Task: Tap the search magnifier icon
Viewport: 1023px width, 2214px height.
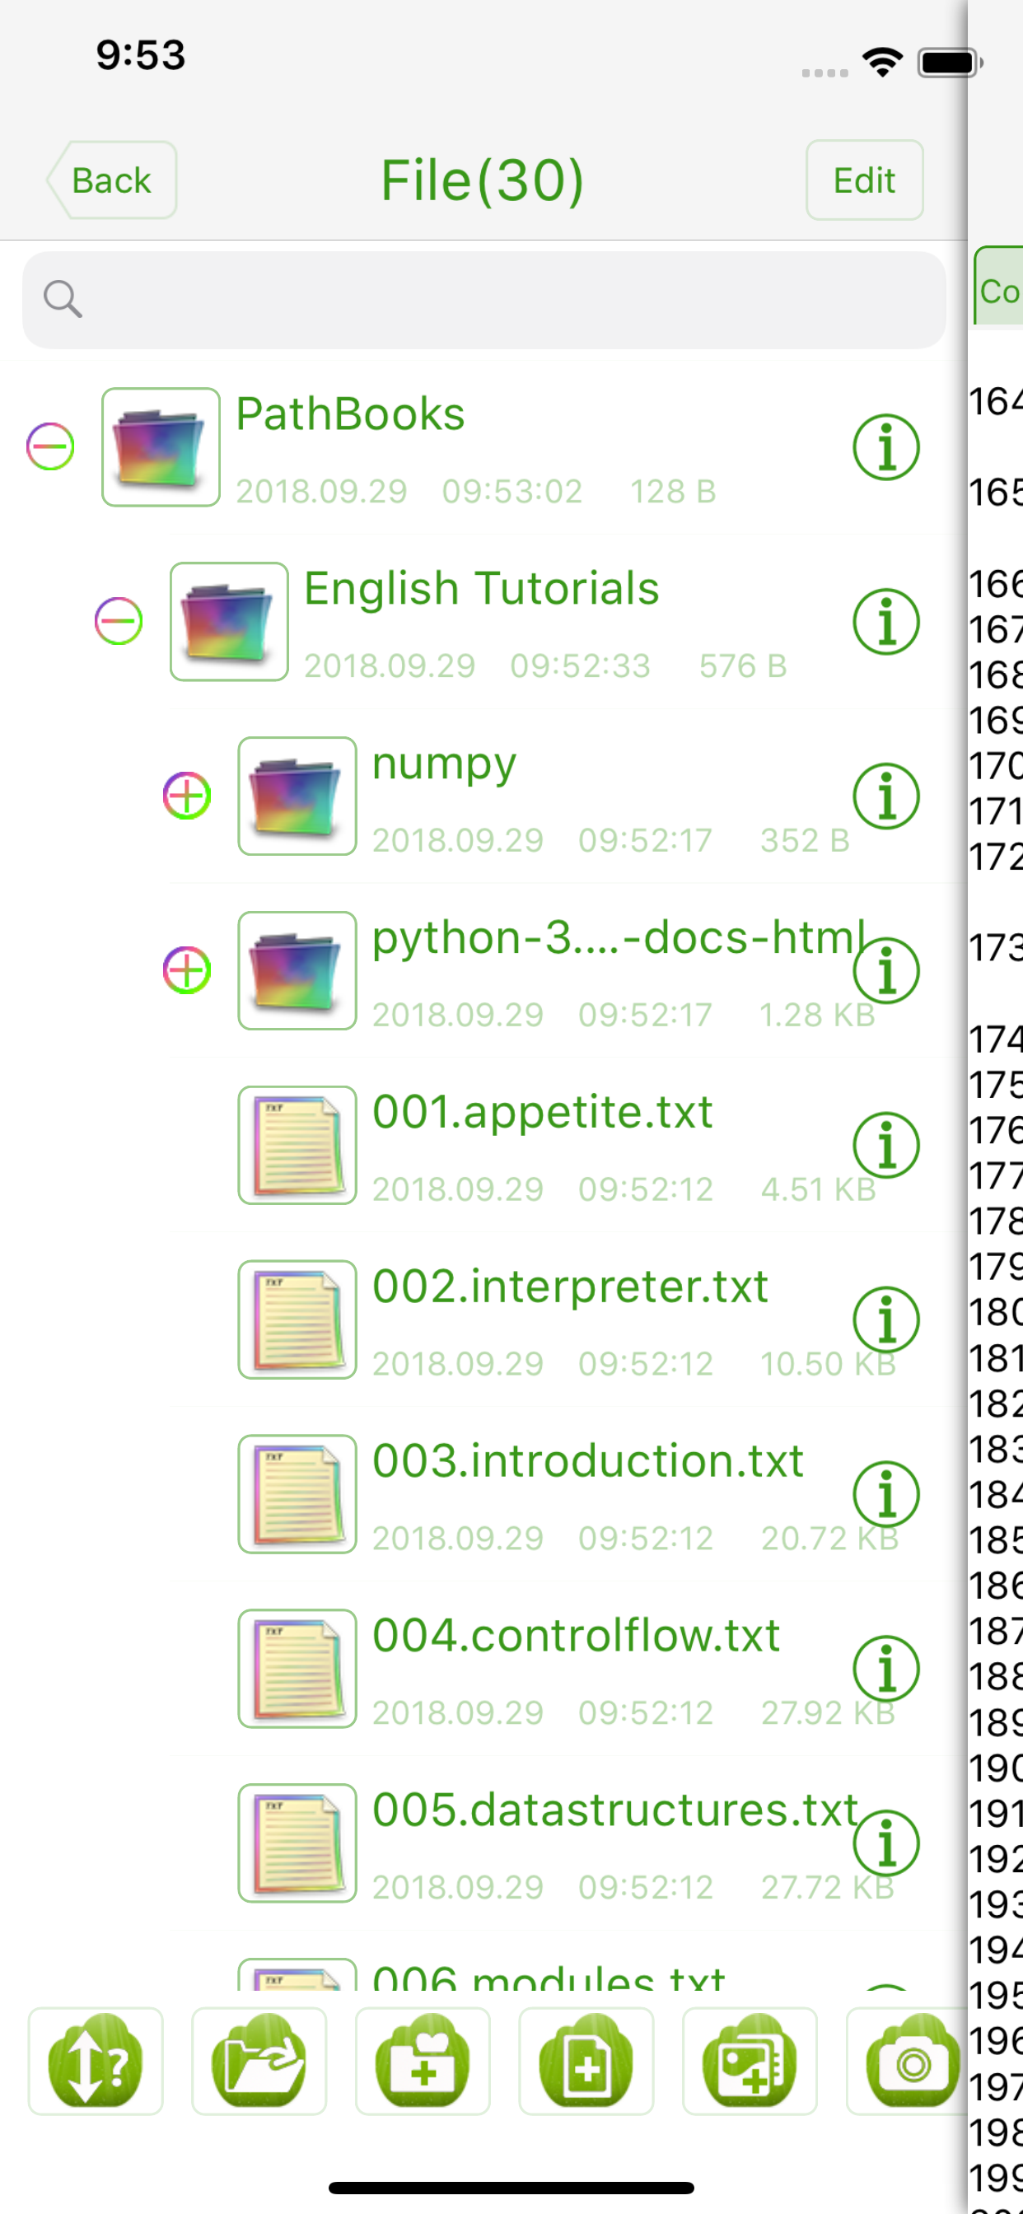Action: tap(63, 299)
